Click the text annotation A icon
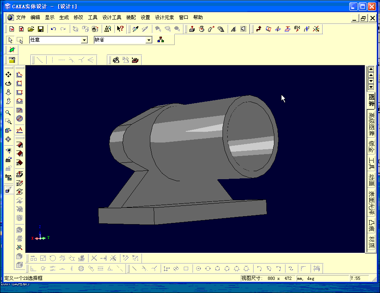 point(20,130)
